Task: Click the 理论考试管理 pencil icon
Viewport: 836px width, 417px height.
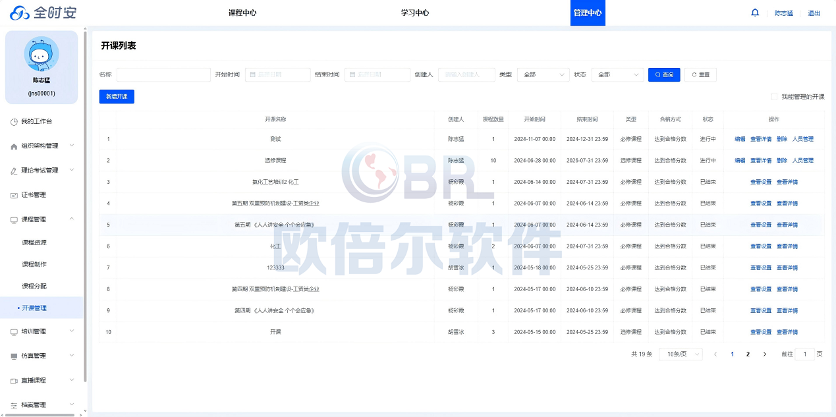Action: [x=14, y=171]
